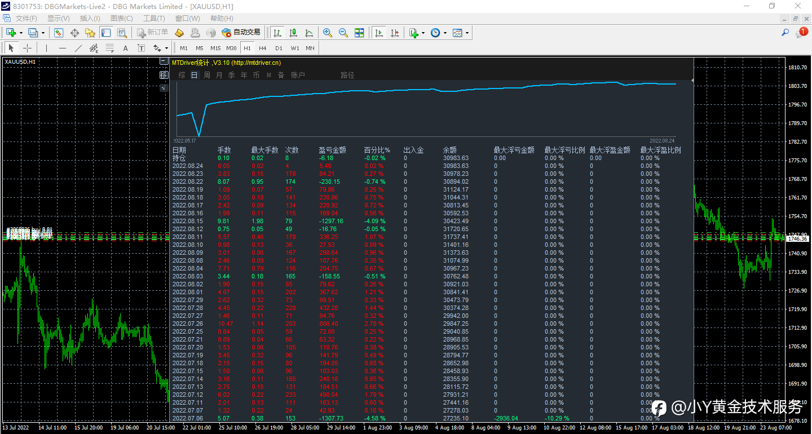
Task: Open the MetaQuotes Language Editor icon
Action: point(179,33)
